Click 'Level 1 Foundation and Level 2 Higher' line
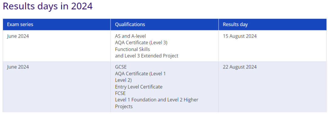Image resolution: width=328 pixels, height=114 pixels. pyautogui.click(x=157, y=100)
